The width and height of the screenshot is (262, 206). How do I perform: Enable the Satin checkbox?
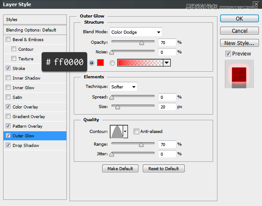point(8,97)
